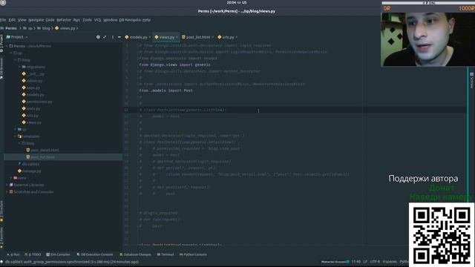Image resolution: width=475 pixels, height=267 pixels.
Task: Open the Tools menu
Action: [x=87, y=20]
